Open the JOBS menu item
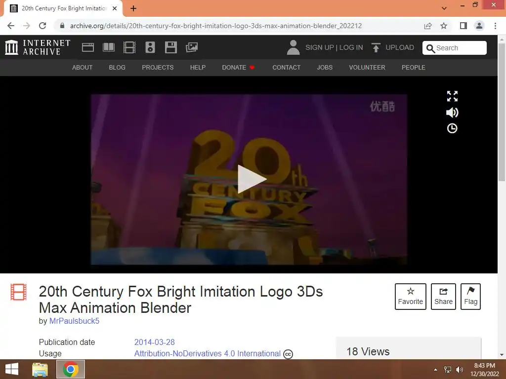 [x=325, y=67]
